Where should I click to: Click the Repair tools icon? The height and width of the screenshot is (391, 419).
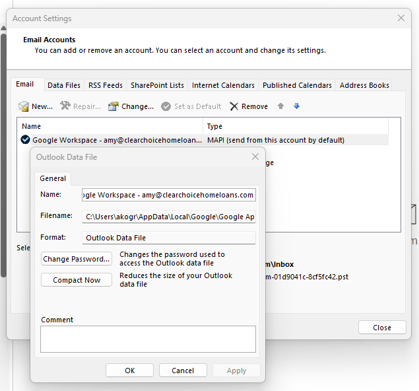pyautogui.click(x=65, y=106)
